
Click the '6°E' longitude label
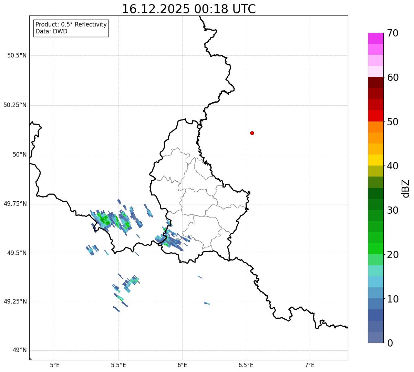pos(183,365)
